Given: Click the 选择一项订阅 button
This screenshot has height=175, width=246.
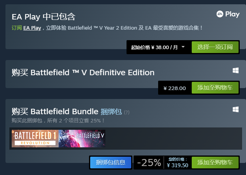Looking at the screenshot, I should tap(215, 47).
